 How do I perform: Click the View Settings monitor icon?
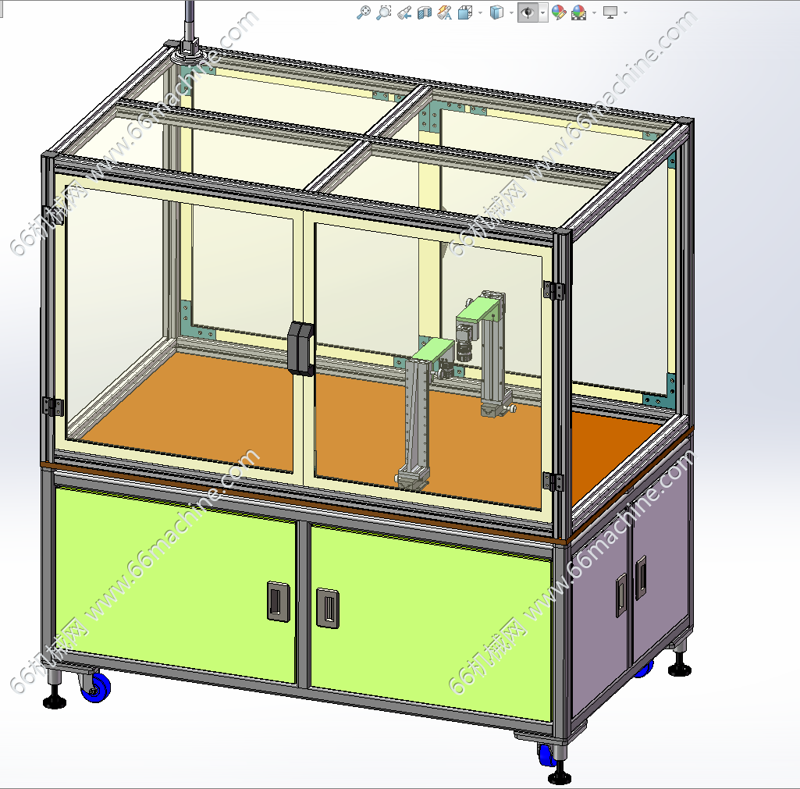click(x=610, y=12)
